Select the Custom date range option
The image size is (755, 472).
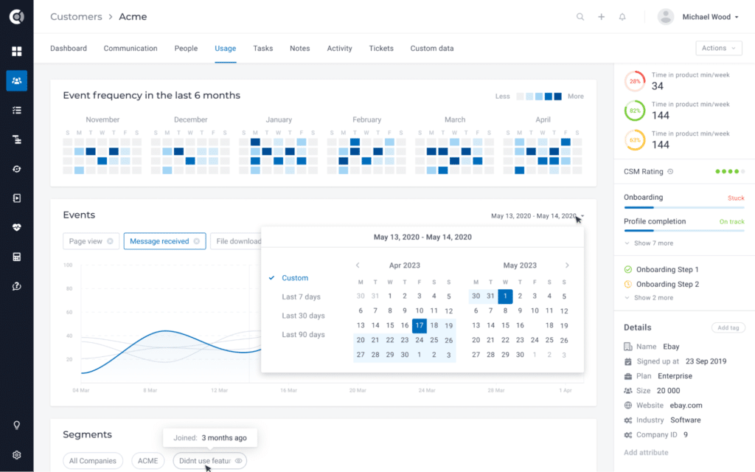pyautogui.click(x=295, y=278)
